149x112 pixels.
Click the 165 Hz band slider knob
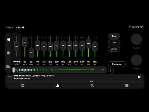click(44, 46)
